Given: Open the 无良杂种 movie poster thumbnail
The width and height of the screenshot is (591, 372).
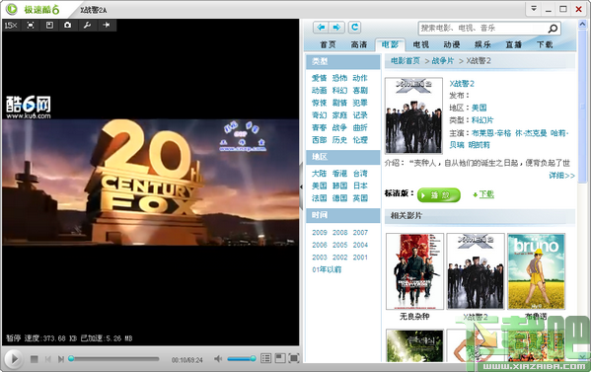Looking at the screenshot, I should pos(414,271).
